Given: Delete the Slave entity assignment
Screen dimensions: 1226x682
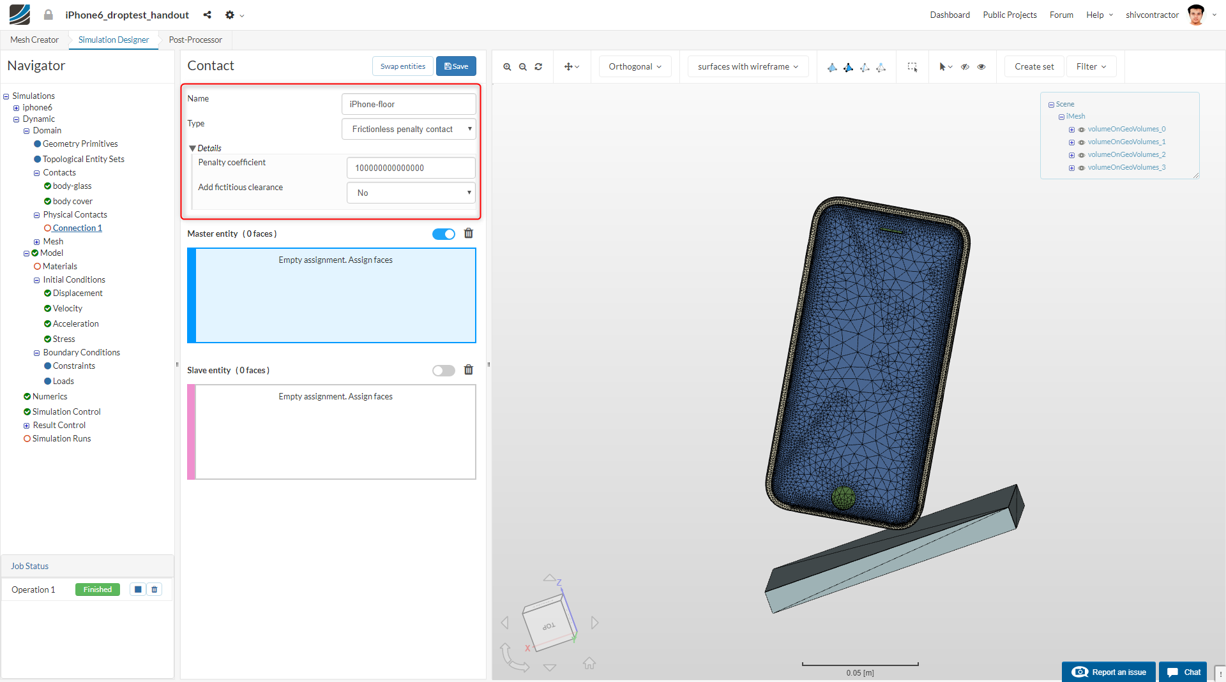Looking at the screenshot, I should pyautogui.click(x=469, y=370).
